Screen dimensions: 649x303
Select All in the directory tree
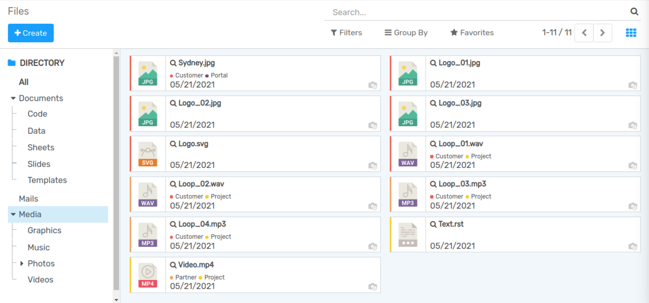click(x=24, y=82)
